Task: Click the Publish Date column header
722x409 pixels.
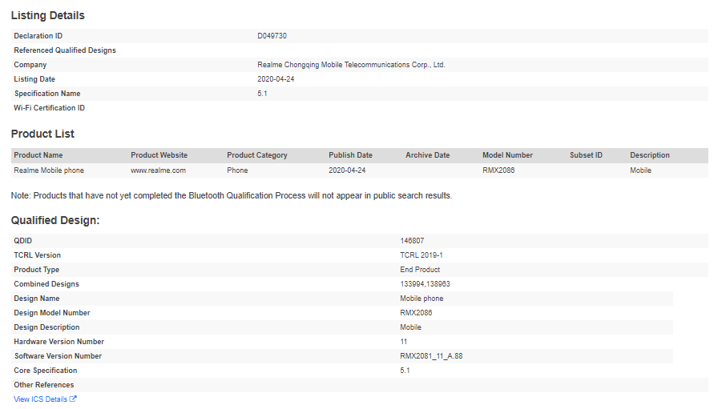Action: point(350,155)
